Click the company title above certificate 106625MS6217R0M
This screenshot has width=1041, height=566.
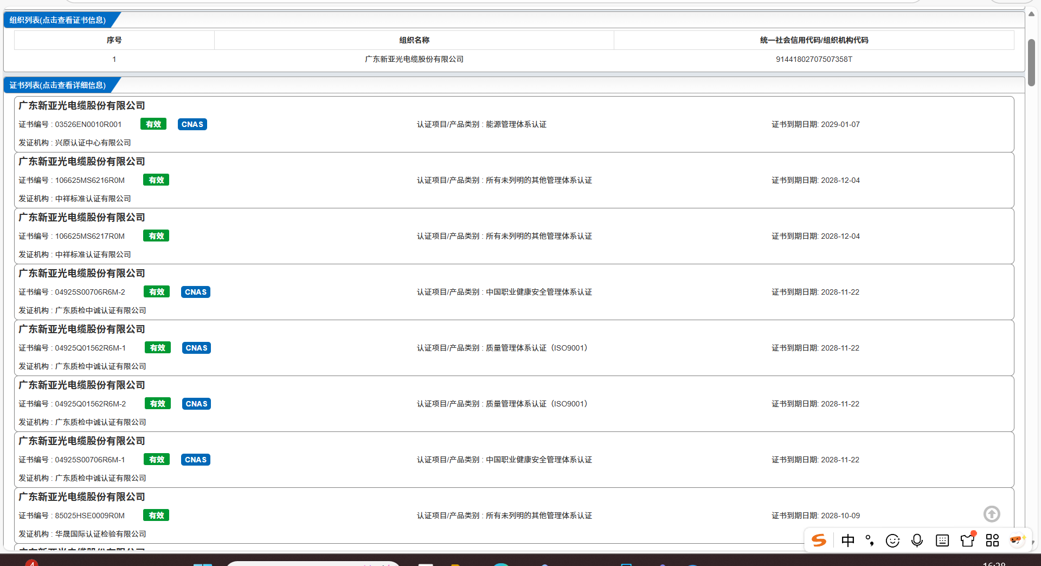point(82,218)
